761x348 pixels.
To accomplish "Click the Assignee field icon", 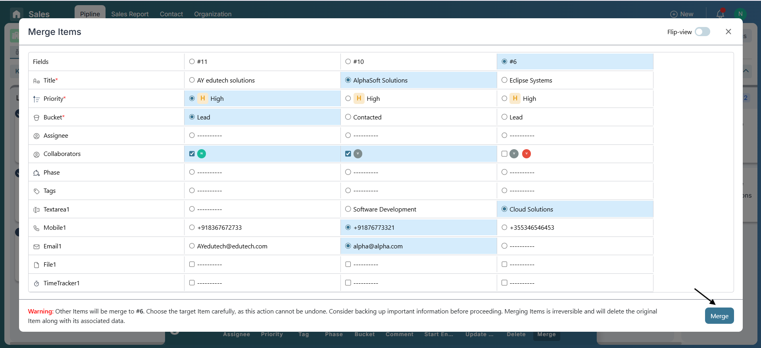I will pyautogui.click(x=37, y=136).
